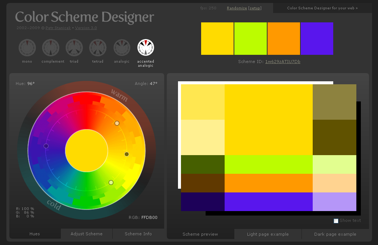Enable the Show text checkbox
This screenshot has width=378, height=245.
[336, 221]
